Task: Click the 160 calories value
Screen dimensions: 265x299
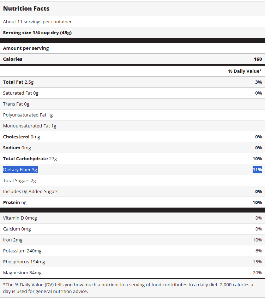Action: point(258,59)
